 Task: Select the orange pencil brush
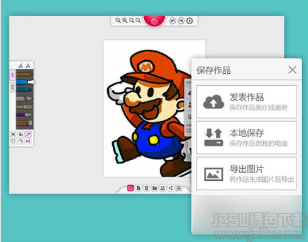(24, 74)
